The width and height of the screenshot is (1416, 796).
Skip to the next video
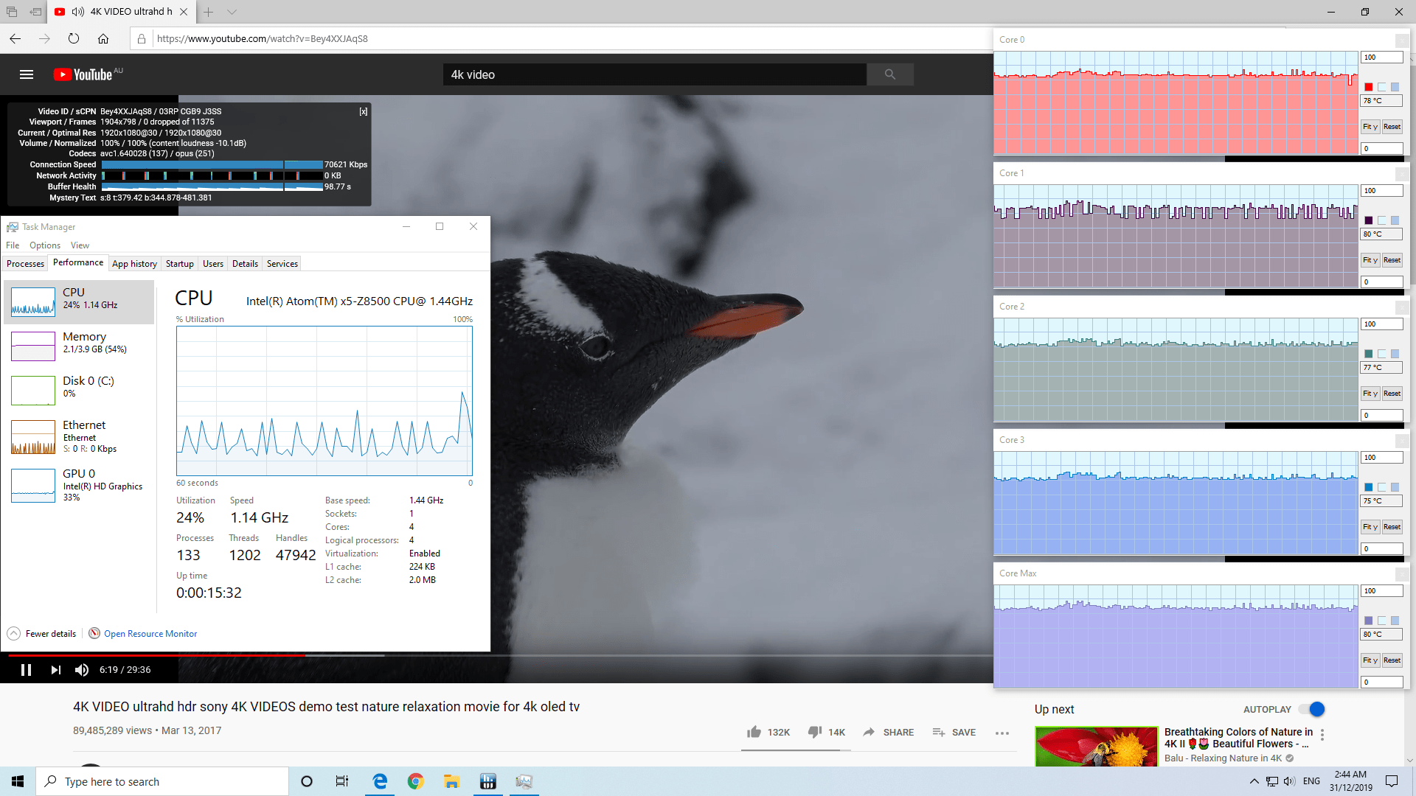(x=55, y=670)
